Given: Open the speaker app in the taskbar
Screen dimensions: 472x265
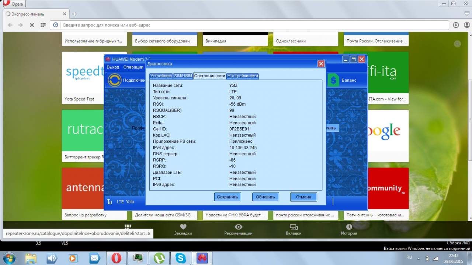Looking at the screenshot, I should (x=52, y=258).
